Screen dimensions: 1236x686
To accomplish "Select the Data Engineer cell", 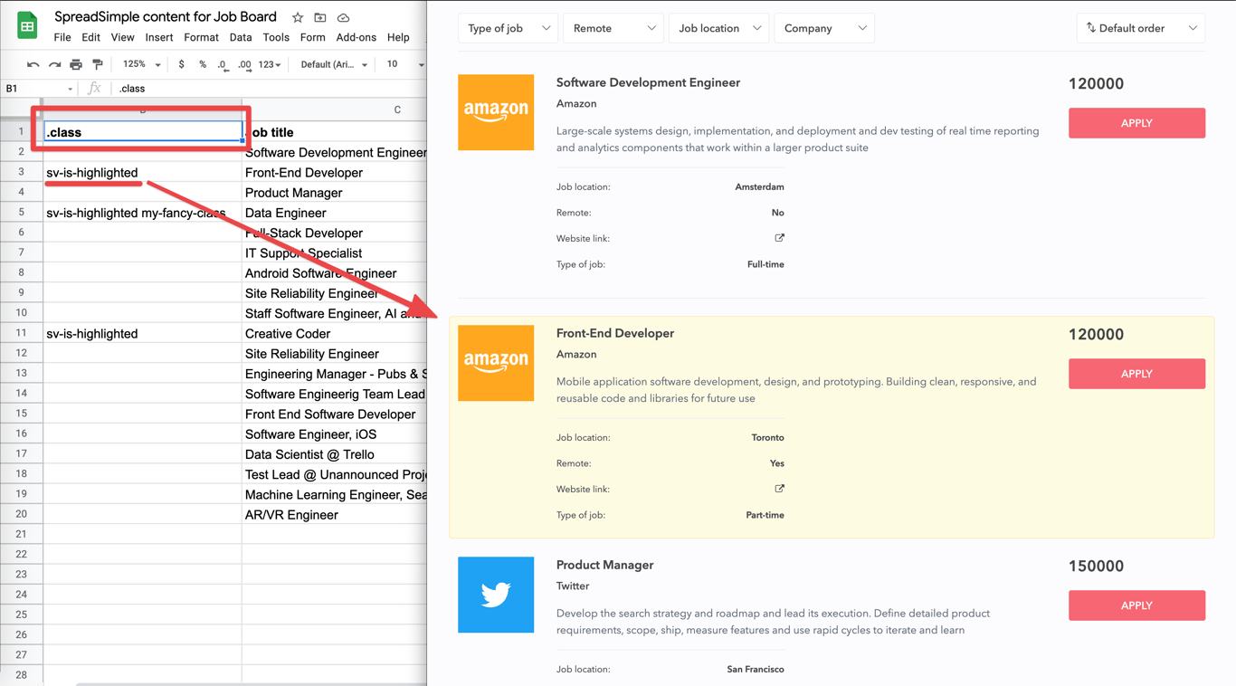I will coord(335,213).
